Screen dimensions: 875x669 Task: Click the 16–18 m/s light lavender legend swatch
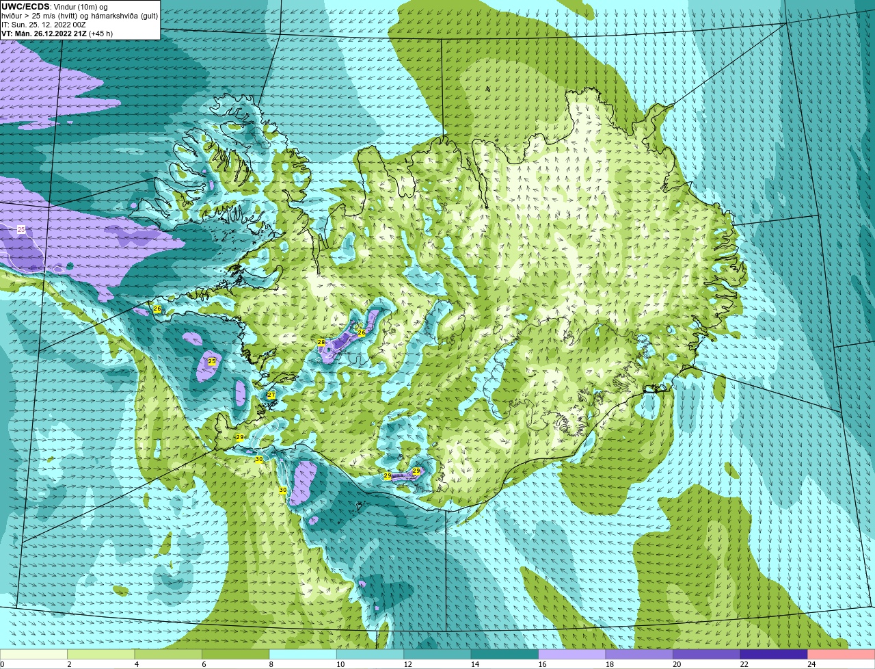[572, 655]
